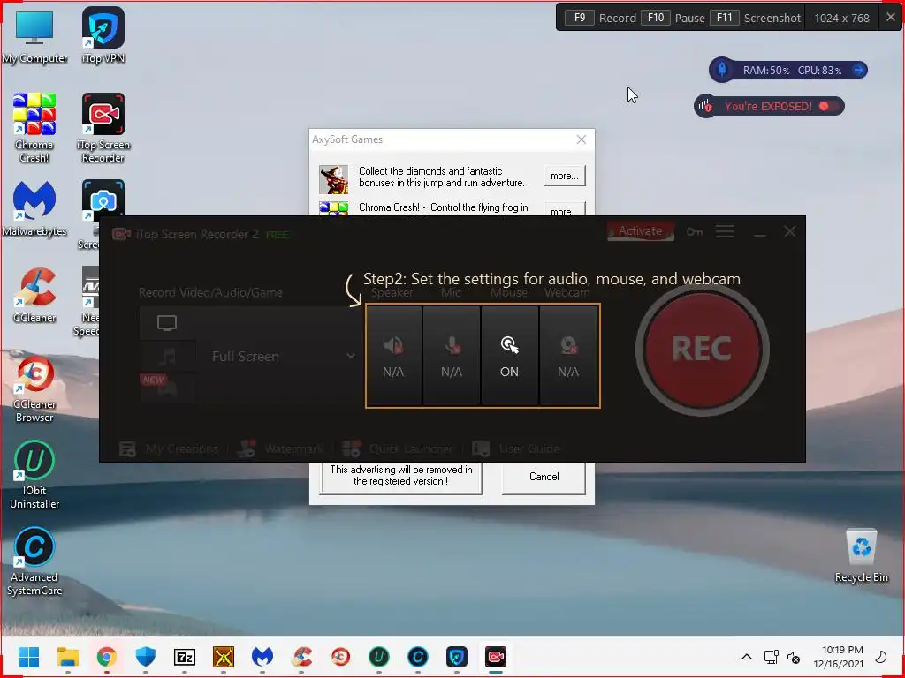Screen dimensions: 905x678
Task: Click the Activate button in iTop Screen Recorder
Action: point(640,231)
